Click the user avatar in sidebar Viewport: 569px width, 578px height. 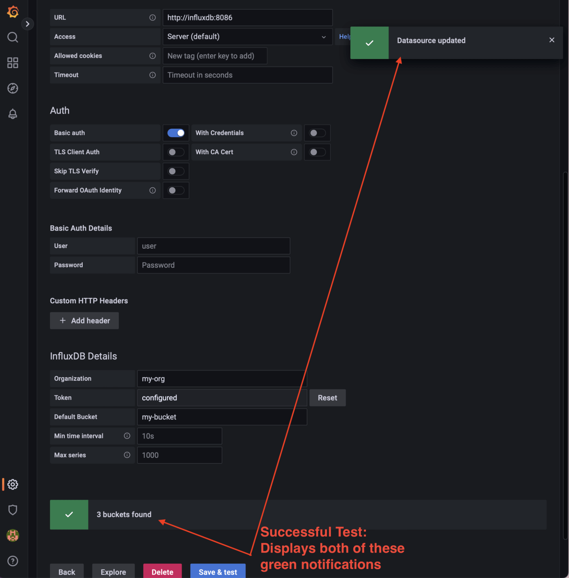[x=13, y=535]
